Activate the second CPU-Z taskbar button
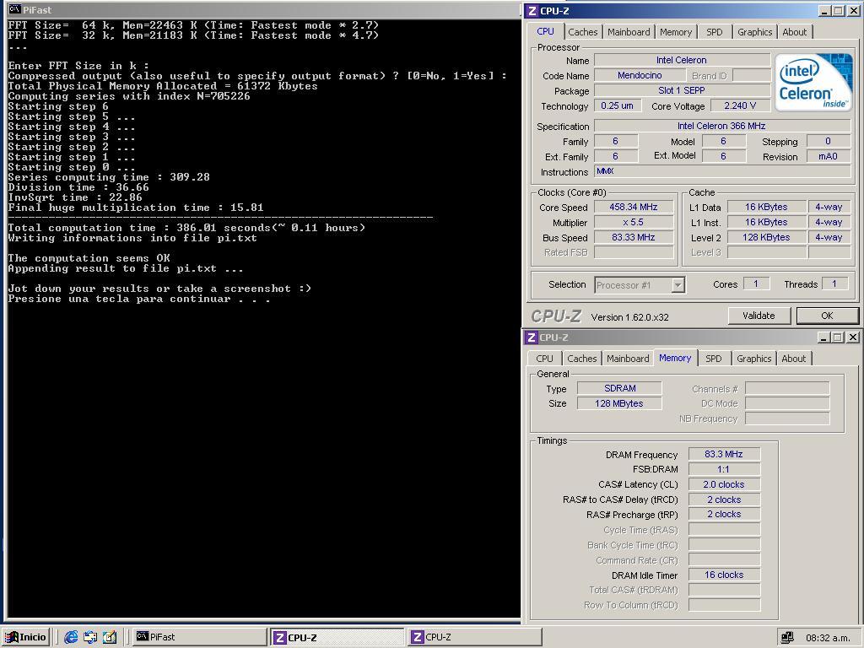864x648 pixels. [x=475, y=637]
